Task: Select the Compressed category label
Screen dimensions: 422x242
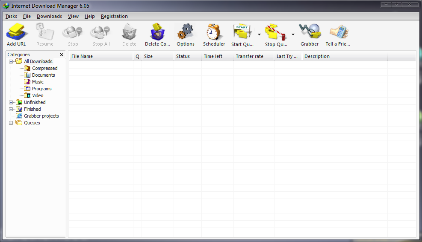Action: 44,68
